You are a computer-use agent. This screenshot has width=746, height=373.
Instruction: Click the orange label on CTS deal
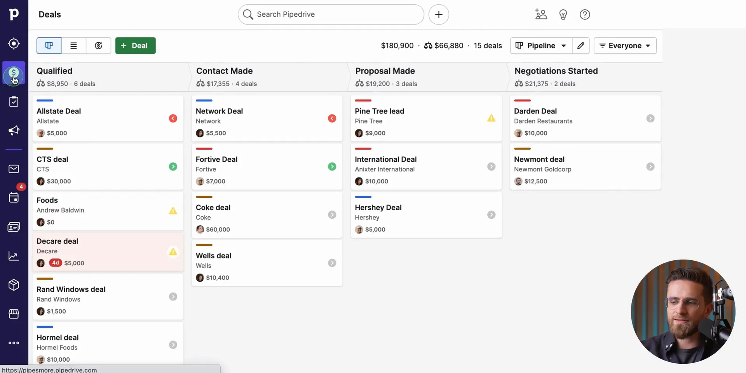pos(45,149)
